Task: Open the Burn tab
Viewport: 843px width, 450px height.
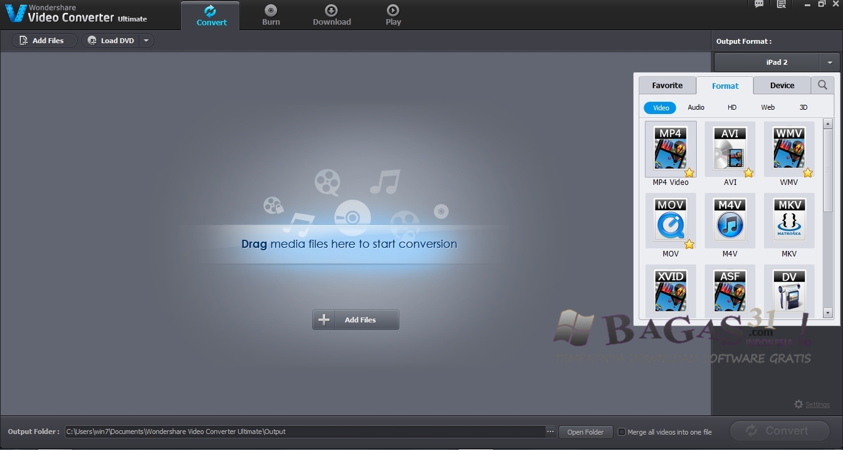Action: coord(271,15)
